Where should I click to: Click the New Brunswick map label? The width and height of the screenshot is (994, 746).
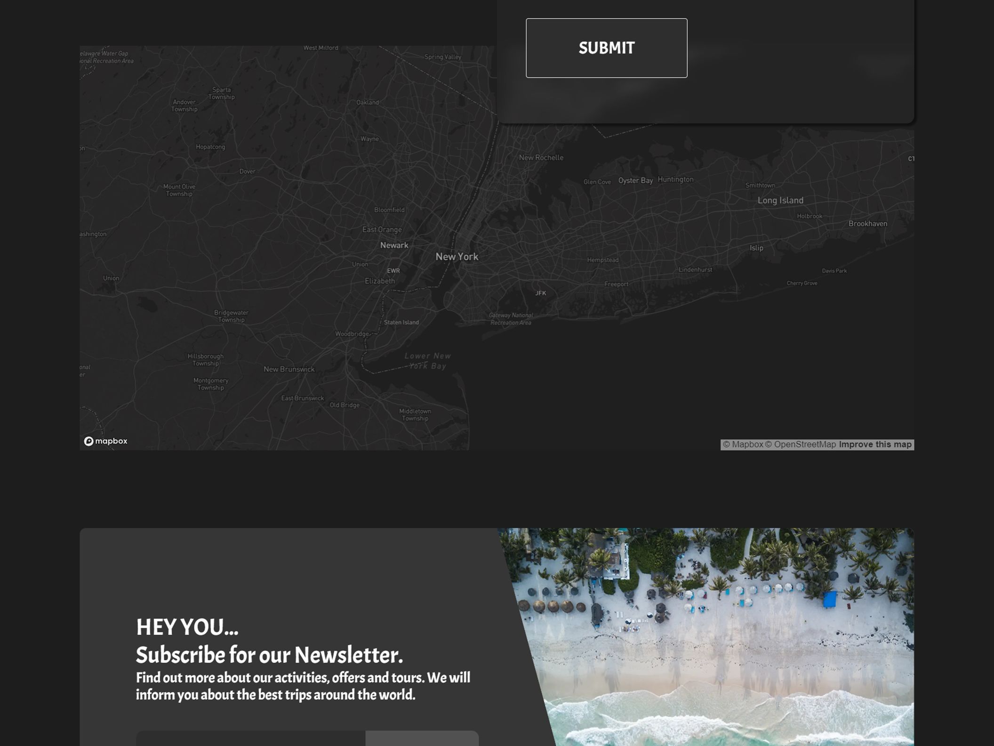tap(289, 369)
